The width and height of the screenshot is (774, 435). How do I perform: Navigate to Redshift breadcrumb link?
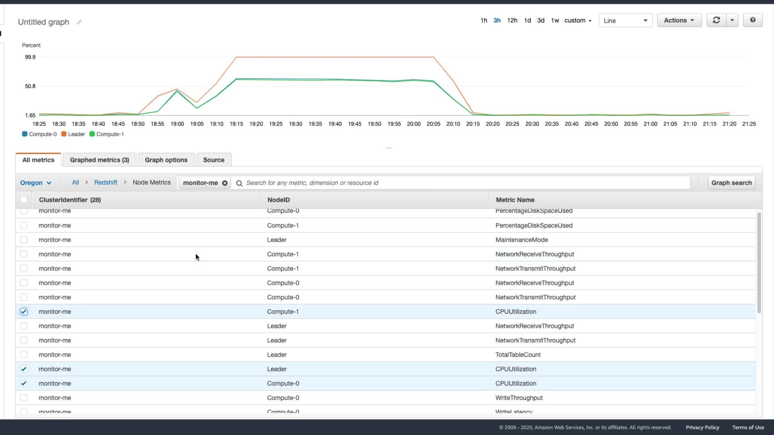click(x=106, y=182)
